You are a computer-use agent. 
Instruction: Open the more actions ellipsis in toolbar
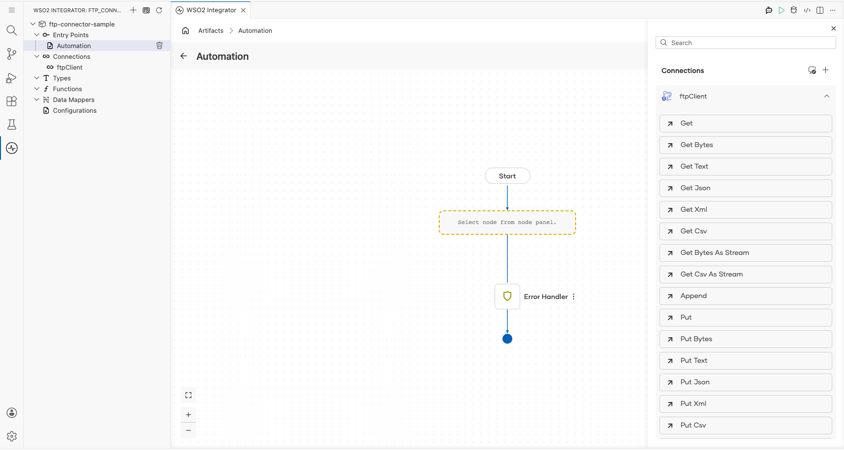pyautogui.click(x=833, y=10)
